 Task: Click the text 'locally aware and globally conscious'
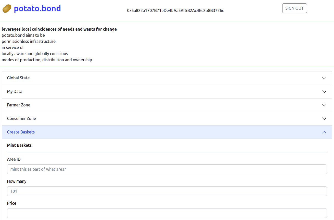pyautogui.click(x=35, y=54)
